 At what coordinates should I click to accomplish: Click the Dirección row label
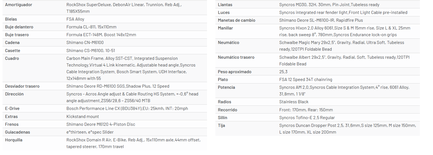coord(14,94)
